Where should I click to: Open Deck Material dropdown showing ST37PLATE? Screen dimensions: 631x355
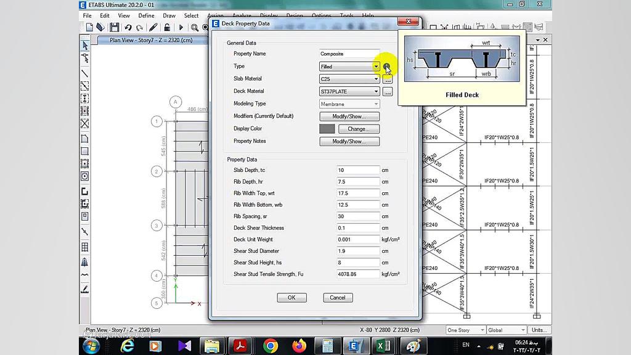click(349, 91)
